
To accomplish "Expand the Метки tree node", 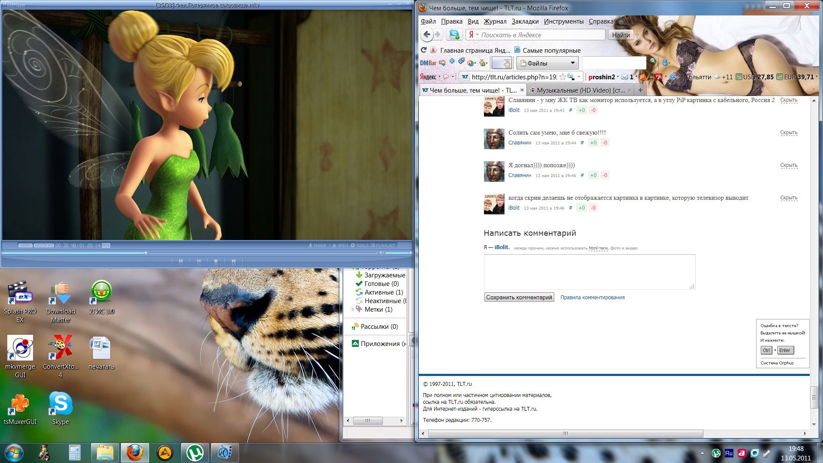I will coord(353,310).
